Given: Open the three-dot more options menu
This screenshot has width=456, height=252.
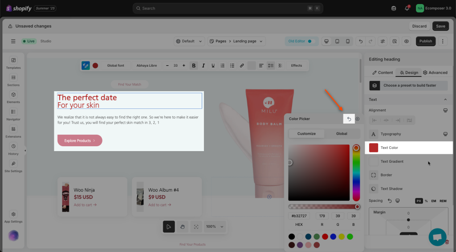Looking at the screenshot, I should click(x=443, y=41).
